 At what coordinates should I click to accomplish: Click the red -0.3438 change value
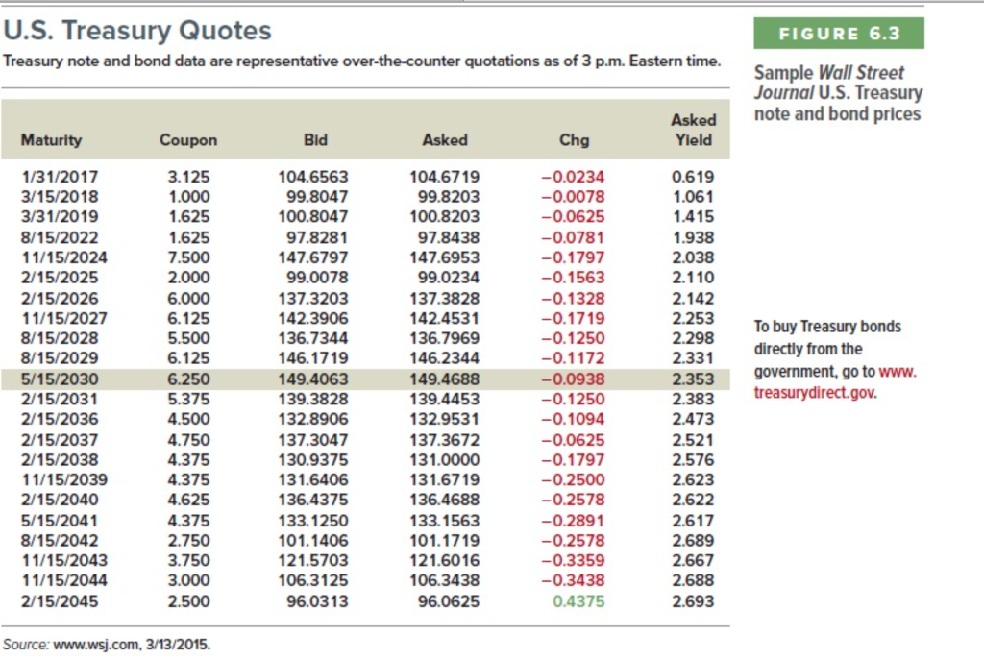[x=576, y=580]
